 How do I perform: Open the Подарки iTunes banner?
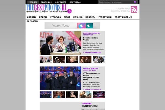click(x=72, y=26)
